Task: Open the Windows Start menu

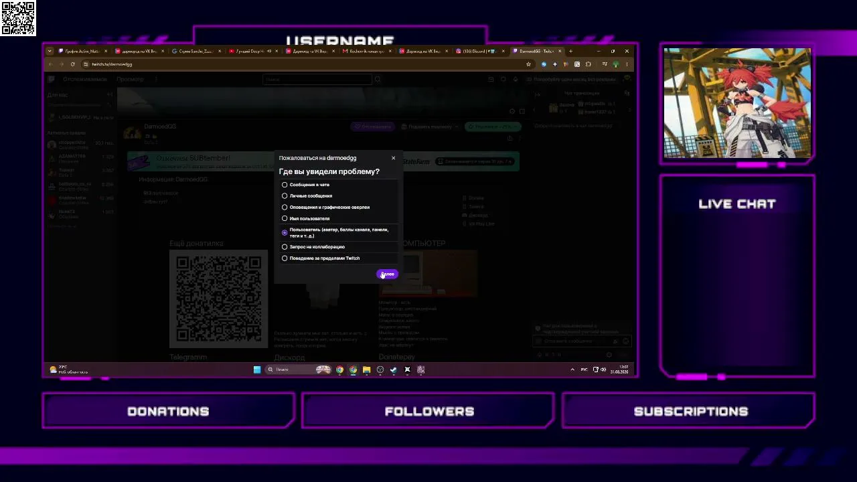Action: click(257, 370)
